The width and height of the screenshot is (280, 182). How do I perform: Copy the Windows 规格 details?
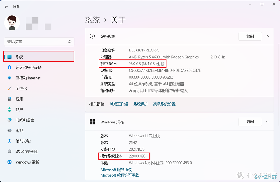pos(250,122)
